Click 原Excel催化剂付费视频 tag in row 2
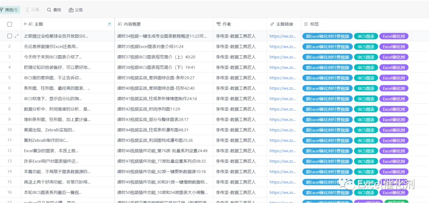Viewport: 429px width, 203px height. click(x=327, y=46)
